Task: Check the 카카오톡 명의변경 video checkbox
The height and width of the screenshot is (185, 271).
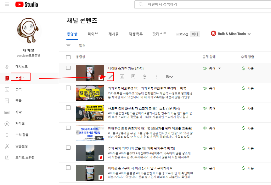Action: [x=68, y=88]
